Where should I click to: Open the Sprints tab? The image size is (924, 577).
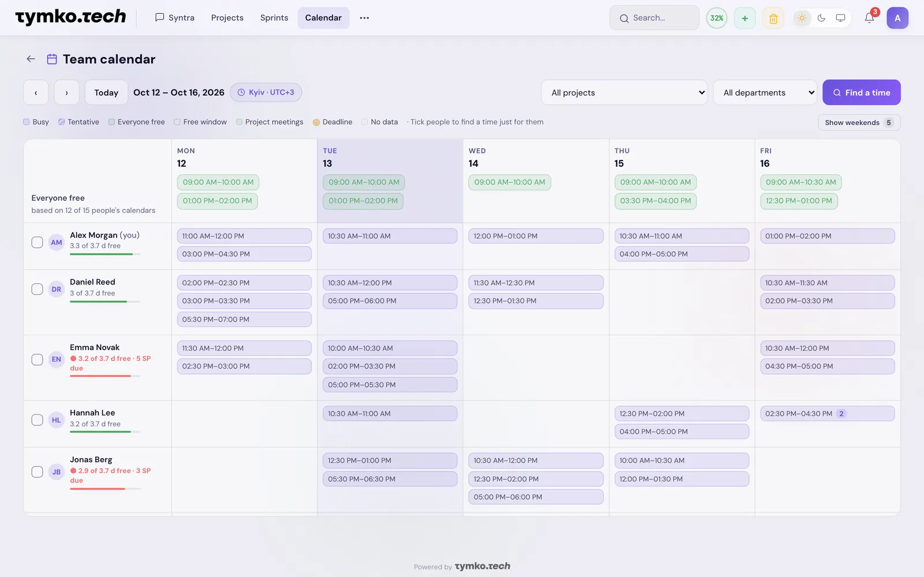pyautogui.click(x=274, y=18)
